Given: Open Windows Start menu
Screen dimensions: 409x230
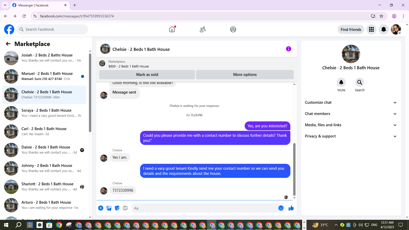Looking at the screenshot, I should [6, 225].
